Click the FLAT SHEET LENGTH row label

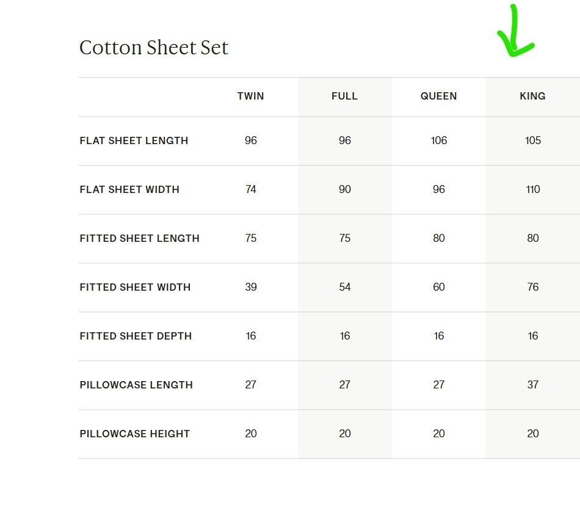[134, 140]
